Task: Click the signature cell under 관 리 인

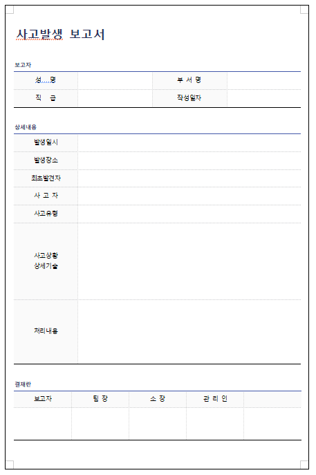Action: (215, 424)
